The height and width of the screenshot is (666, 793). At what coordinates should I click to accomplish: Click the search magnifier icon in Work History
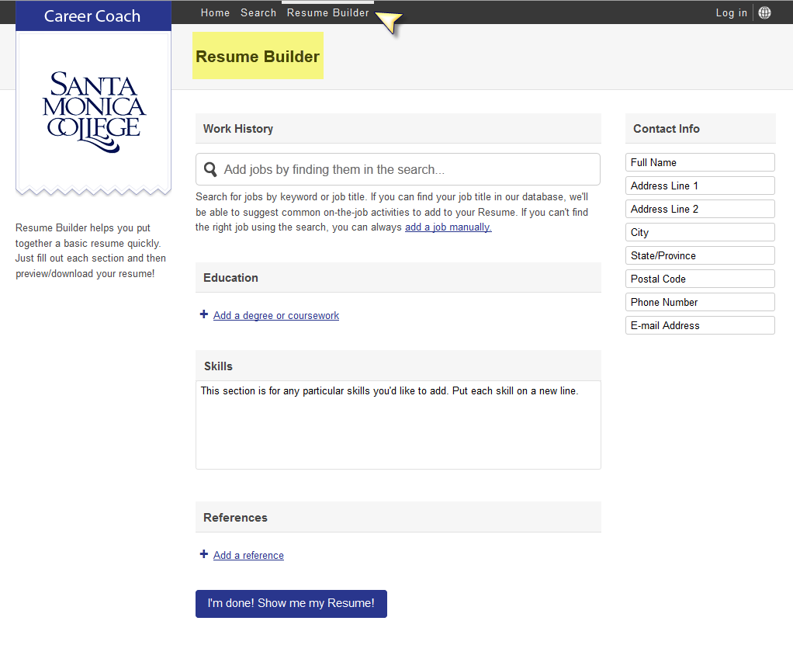click(210, 168)
